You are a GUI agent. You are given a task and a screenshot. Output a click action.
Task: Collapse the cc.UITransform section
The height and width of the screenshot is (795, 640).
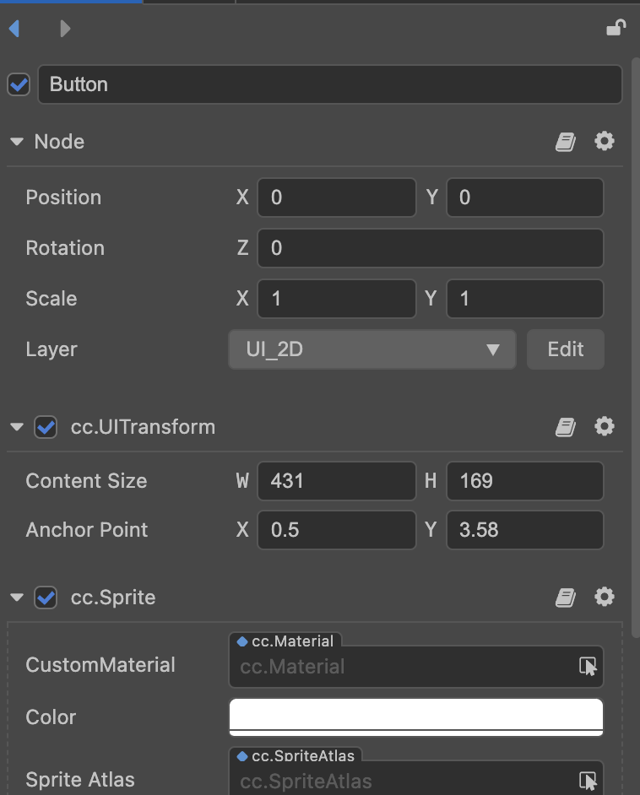pyautogui.click(x=16, y=427)
